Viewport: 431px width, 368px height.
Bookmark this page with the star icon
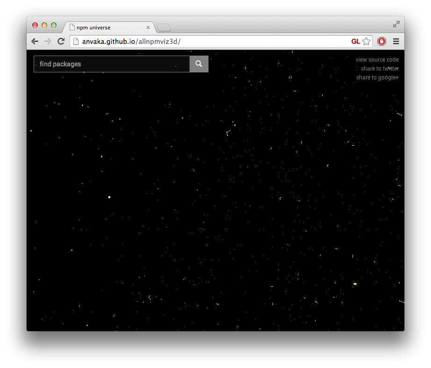coord(366,42)
